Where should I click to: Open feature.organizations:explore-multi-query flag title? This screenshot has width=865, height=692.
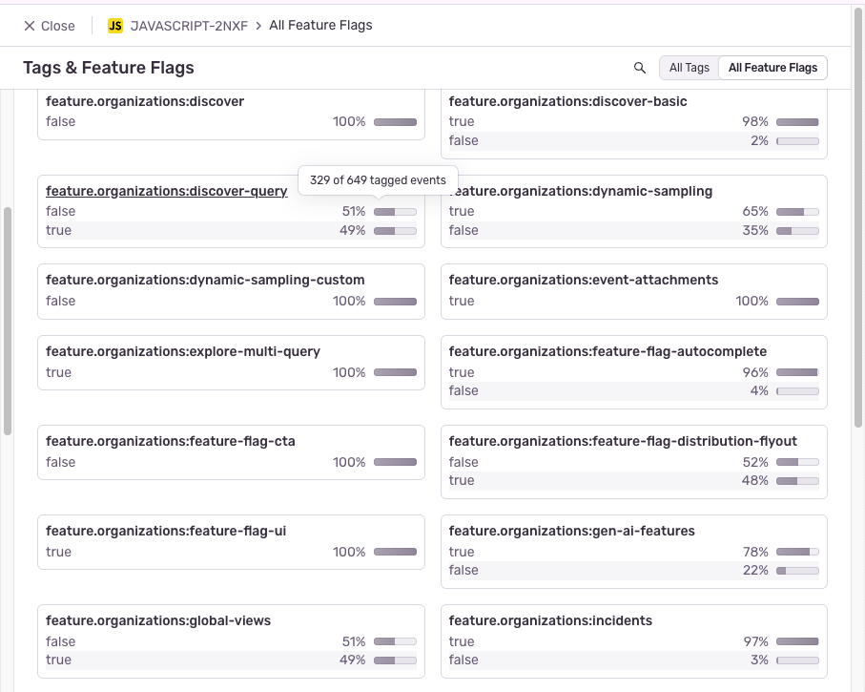click(x=183, y=351)
